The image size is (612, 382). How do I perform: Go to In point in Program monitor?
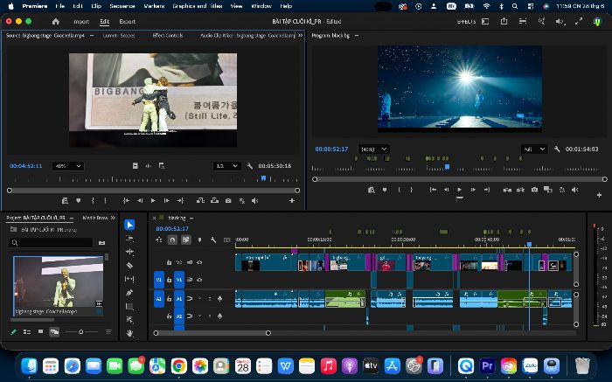(433, 190)
